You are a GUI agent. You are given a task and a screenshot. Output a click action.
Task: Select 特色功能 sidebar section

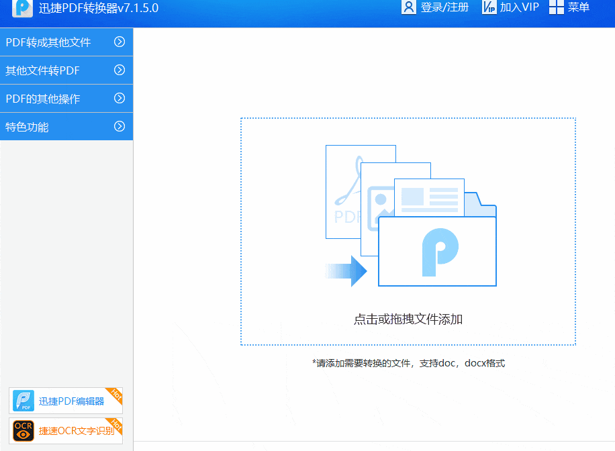click(x=66, y=127)
